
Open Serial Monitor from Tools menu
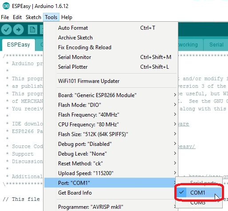pyautogui.click(x=111, y=57)
